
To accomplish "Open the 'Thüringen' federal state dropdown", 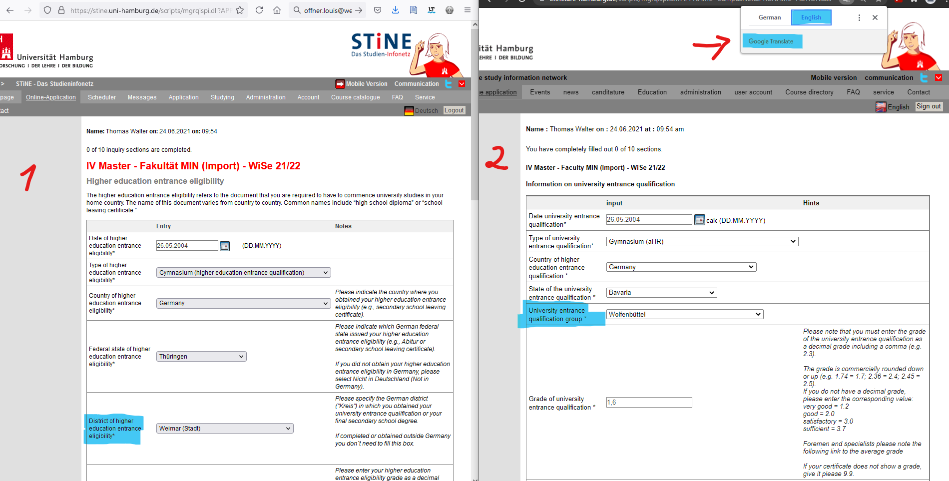I will click(201, 356).
